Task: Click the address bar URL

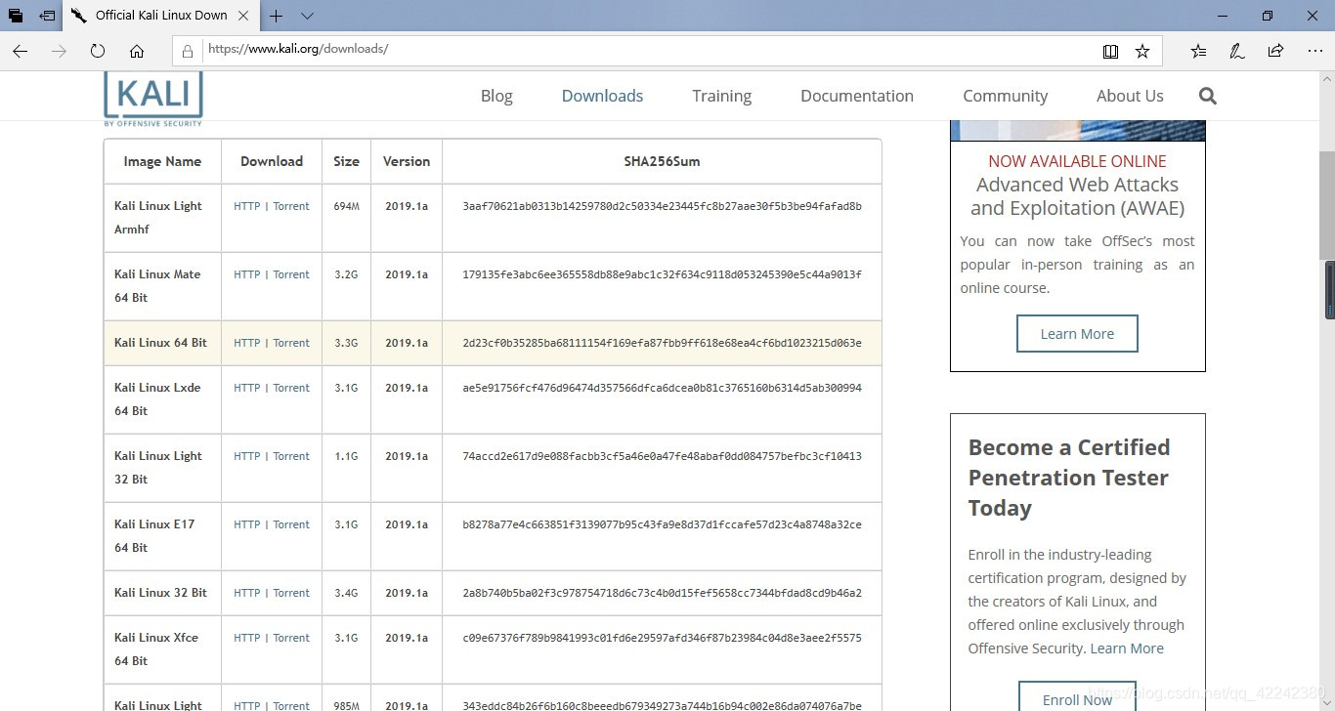Action: click(x=298, y=49)
